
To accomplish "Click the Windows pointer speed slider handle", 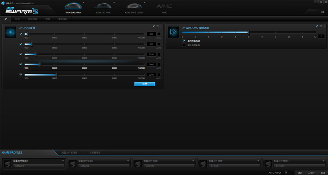I will (249, 32).
